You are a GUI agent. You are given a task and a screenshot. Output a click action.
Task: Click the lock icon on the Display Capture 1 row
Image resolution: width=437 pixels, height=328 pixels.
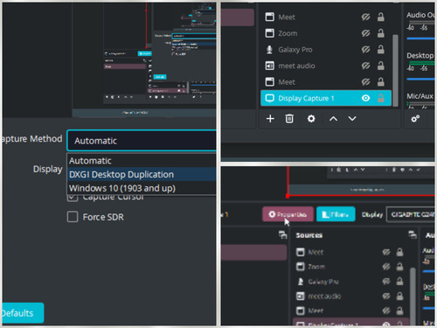[x=381, y=98]
